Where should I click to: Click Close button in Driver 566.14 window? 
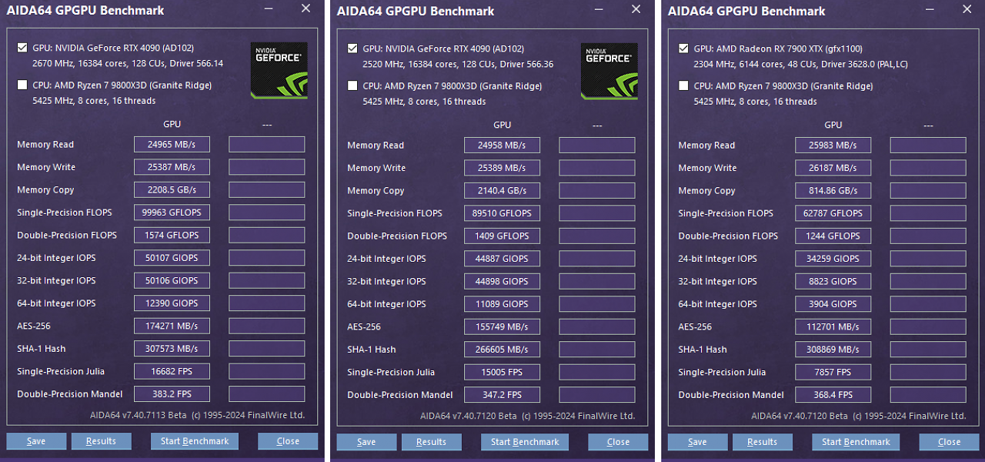tap(288, 441)
